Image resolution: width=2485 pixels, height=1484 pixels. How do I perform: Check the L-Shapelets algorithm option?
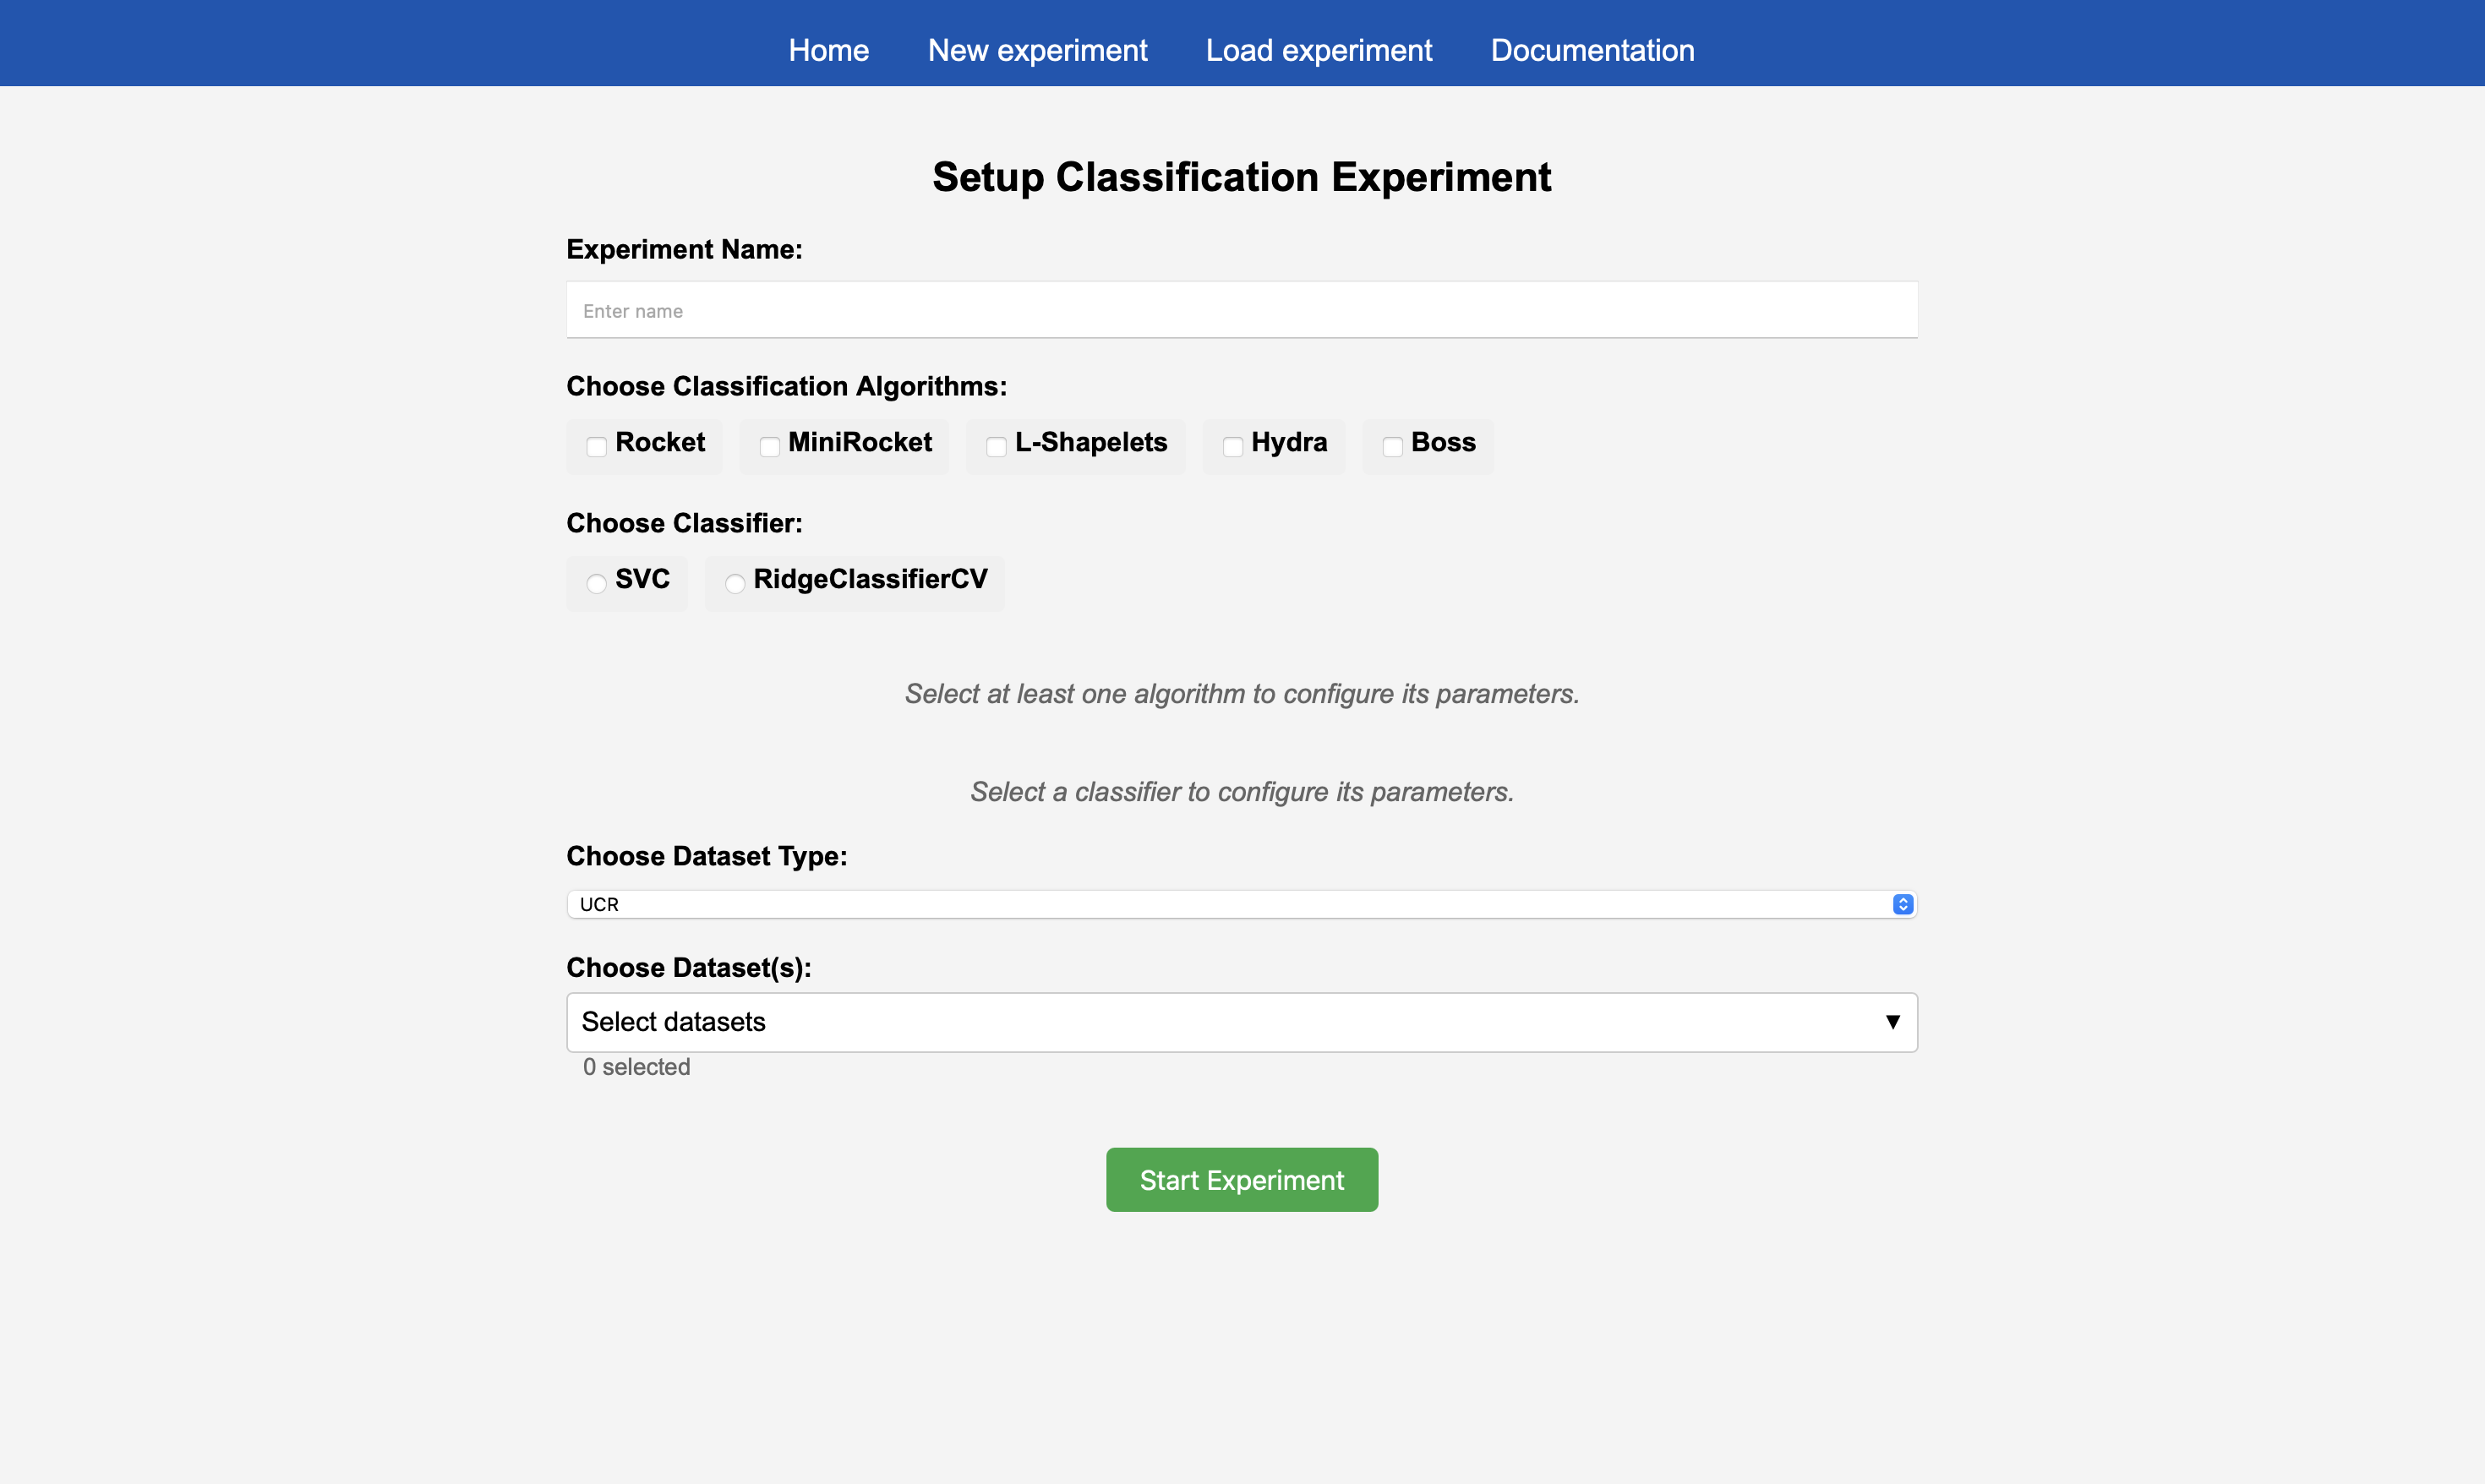point(996,446)
